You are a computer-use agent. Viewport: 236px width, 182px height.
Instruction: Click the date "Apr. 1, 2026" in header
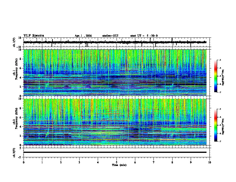83,36
